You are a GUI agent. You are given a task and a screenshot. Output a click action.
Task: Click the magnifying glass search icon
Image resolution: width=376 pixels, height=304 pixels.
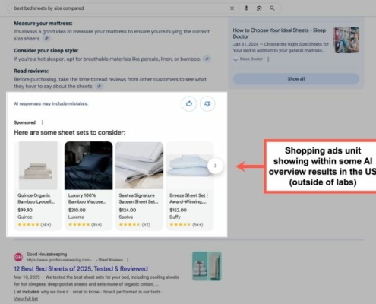(x=272, y=8)
